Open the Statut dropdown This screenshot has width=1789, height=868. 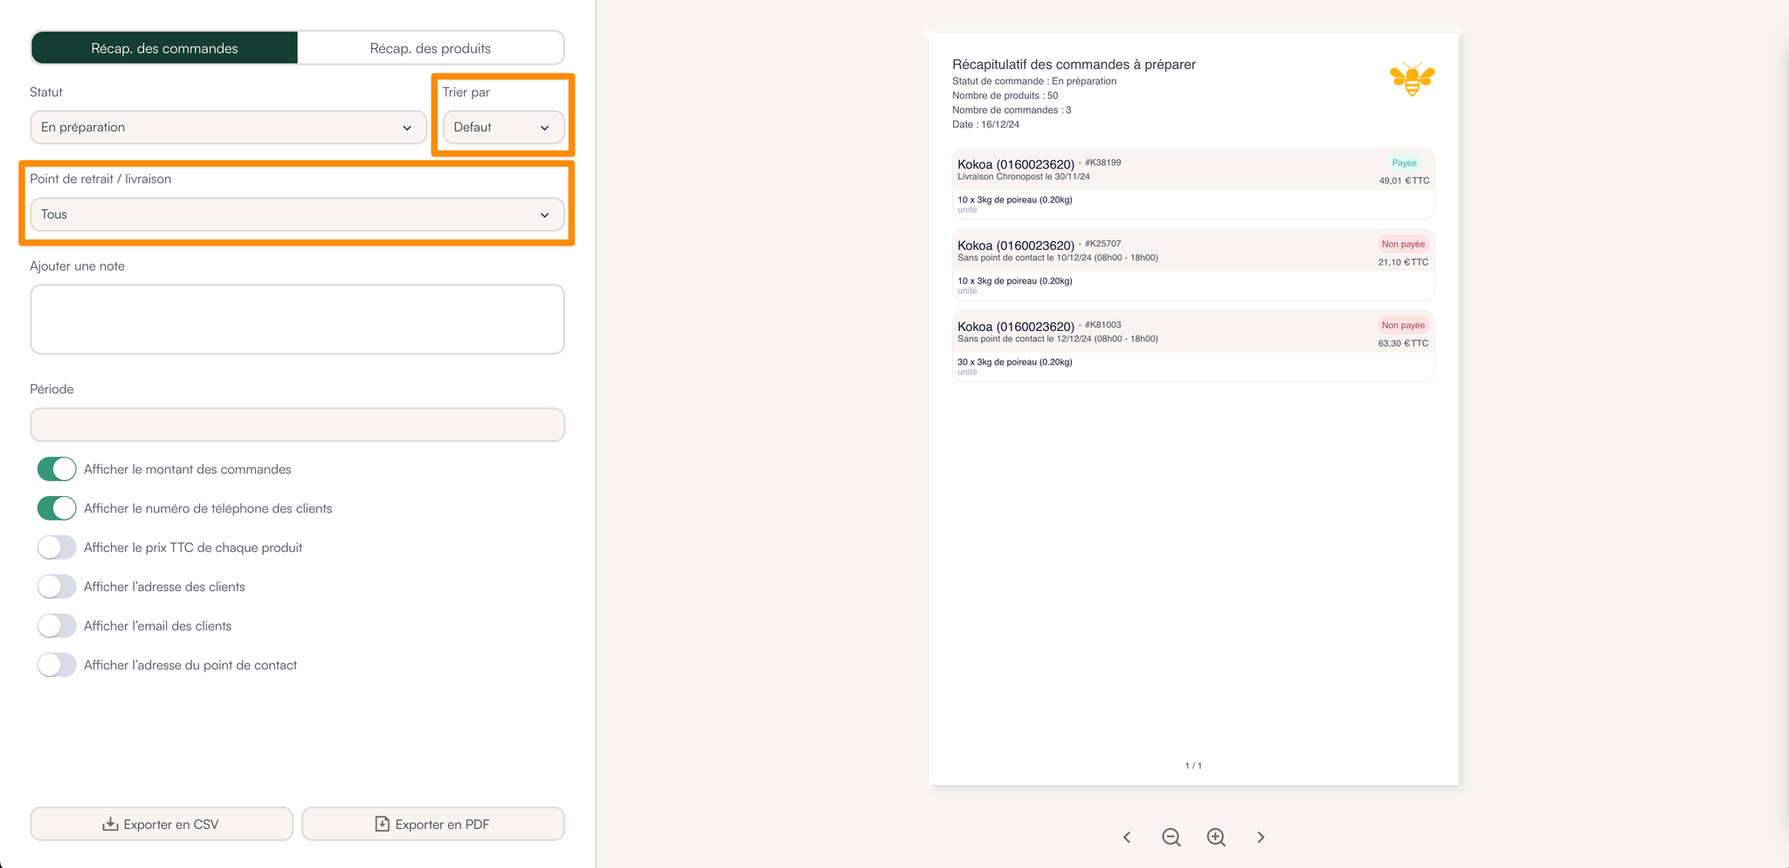pyautogui.click(x=228, y=127)
